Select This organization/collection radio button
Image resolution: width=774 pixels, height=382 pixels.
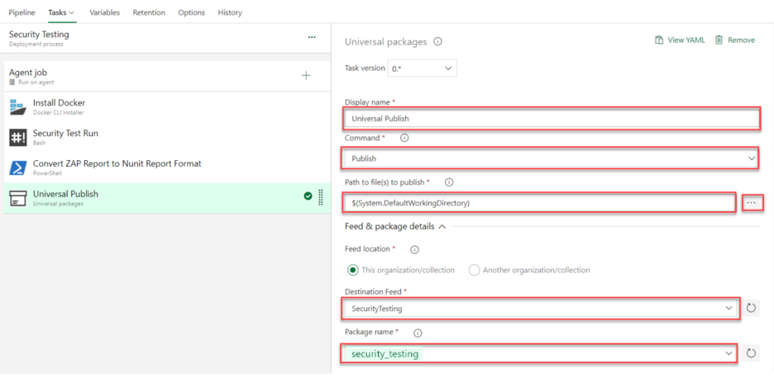(353, 270)
